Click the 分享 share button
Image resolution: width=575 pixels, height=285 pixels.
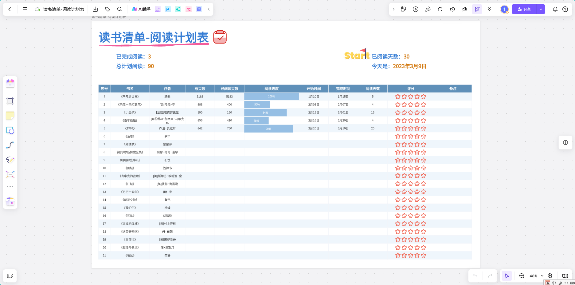524,9
